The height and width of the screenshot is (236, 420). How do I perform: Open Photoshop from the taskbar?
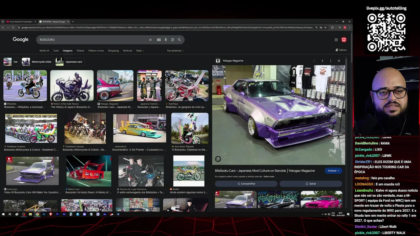click(44, 214)
